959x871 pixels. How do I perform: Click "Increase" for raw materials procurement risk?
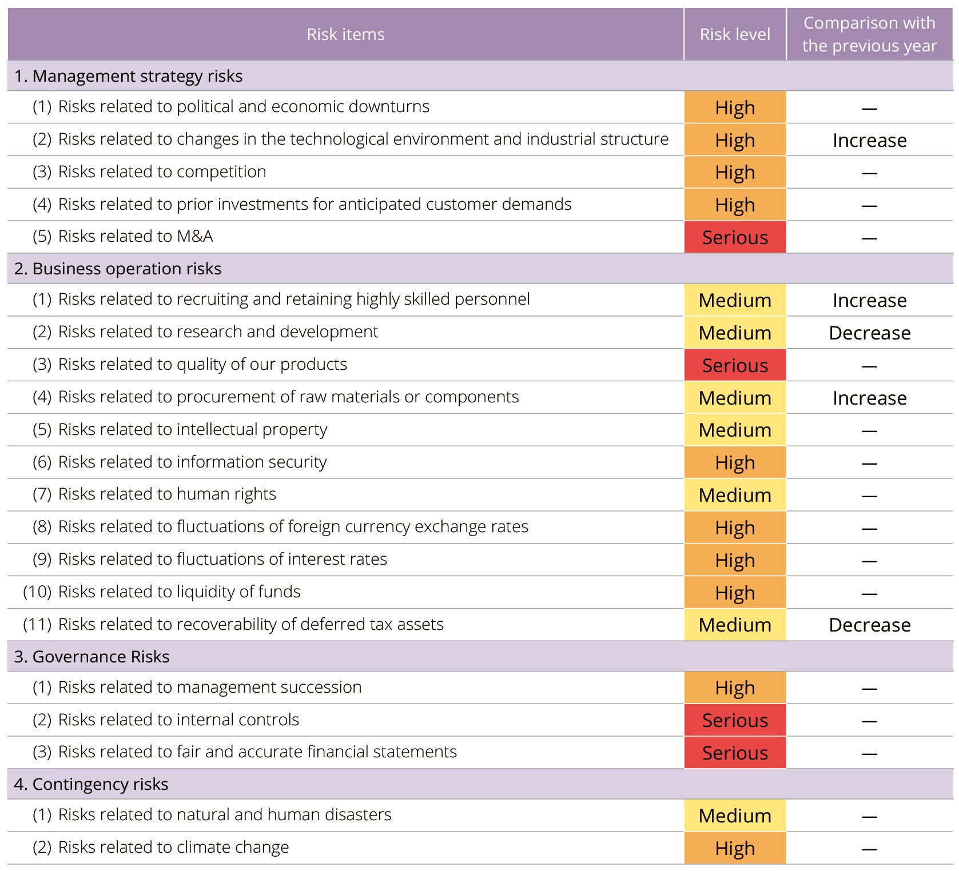tap(869, 398)
